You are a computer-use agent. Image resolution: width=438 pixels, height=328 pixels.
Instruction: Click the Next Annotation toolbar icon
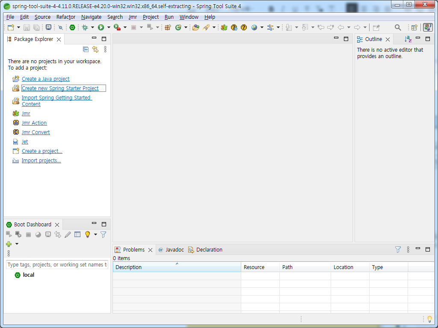tap(289, 27)
